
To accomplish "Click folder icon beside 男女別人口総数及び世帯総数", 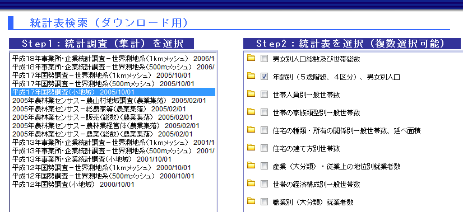I will [251, 58].
